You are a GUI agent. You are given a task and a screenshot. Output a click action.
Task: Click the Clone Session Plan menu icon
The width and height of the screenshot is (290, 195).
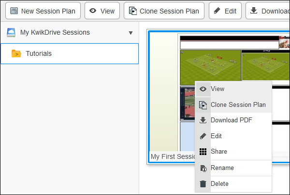203,105
